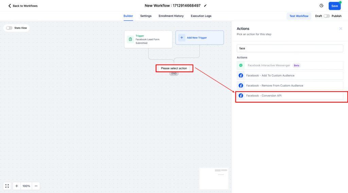Toggle the Draft/Publish switch

point(326,16)
